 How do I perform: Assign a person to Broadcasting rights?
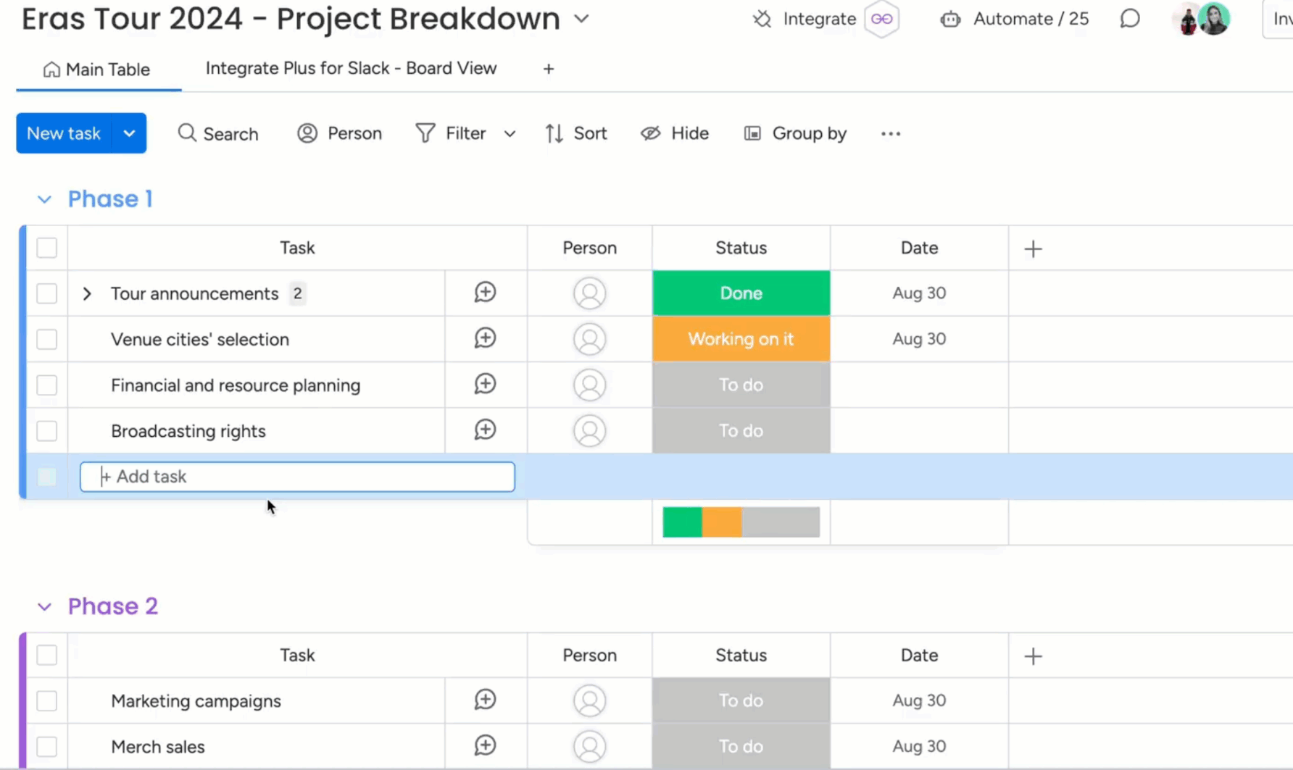click(589, 431)
